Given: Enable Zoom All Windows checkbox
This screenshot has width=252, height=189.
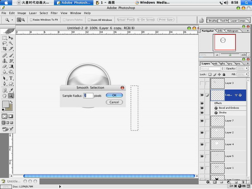Looking at the screenshot, I should (x=89, y=20).
